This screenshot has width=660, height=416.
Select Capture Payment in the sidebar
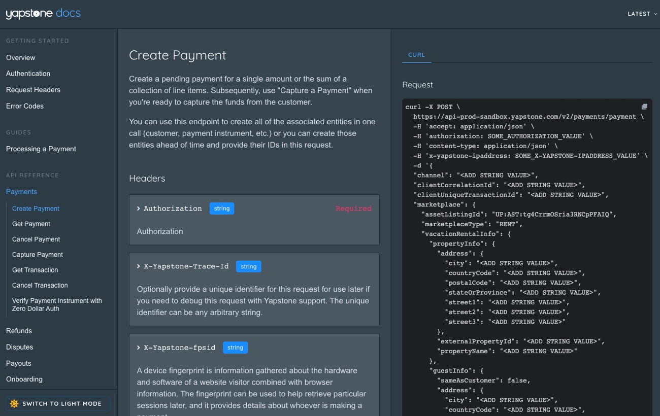point(38,255)
